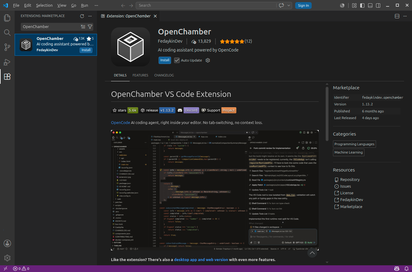Open the Run and Debug view
The image size is (412, 272).
click(7, 62)
